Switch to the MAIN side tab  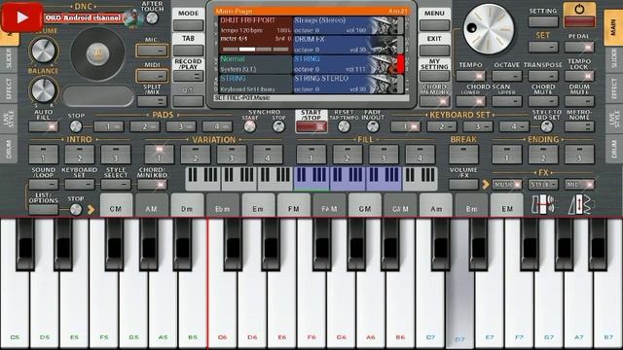click(x=614, y=27)
